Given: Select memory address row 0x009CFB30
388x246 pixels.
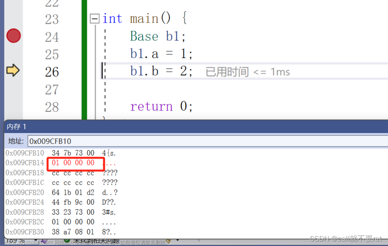Looking at the screenshot, I should tap(25, 232).
